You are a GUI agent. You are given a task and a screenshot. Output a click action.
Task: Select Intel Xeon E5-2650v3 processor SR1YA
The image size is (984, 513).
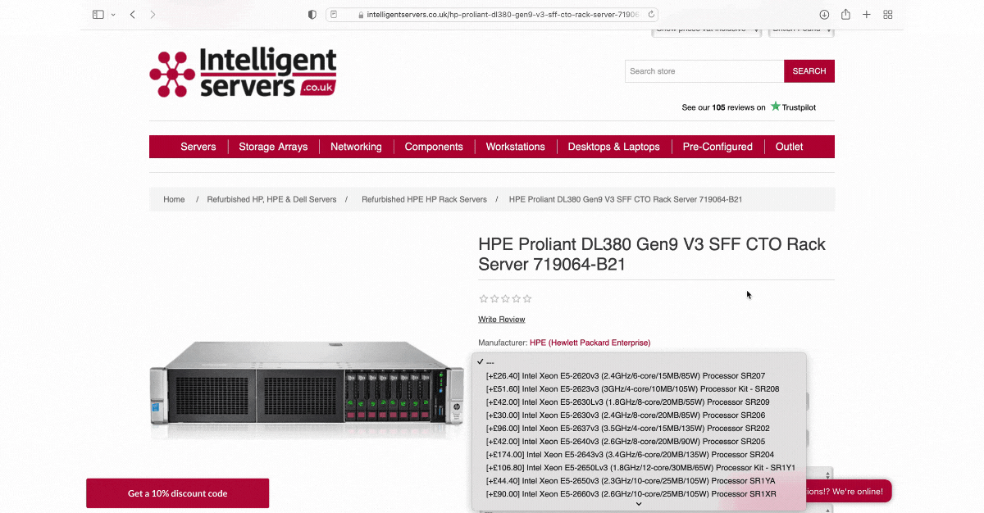coord(639,480)
